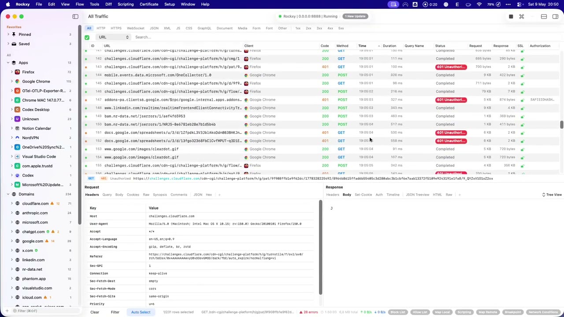564x317 pixels.
Task: Select the Saved tray icon
Action: [x=14, y=44]
